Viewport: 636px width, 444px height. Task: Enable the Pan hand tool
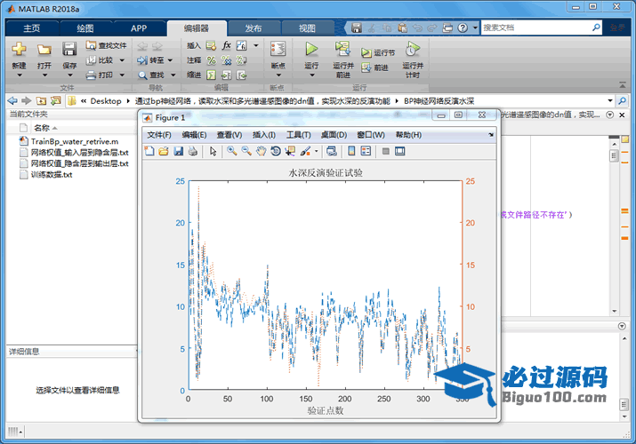tap(262, 151)
